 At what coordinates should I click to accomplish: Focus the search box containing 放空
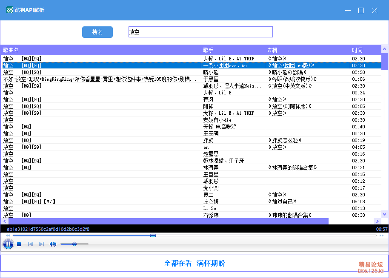[200, 32]
